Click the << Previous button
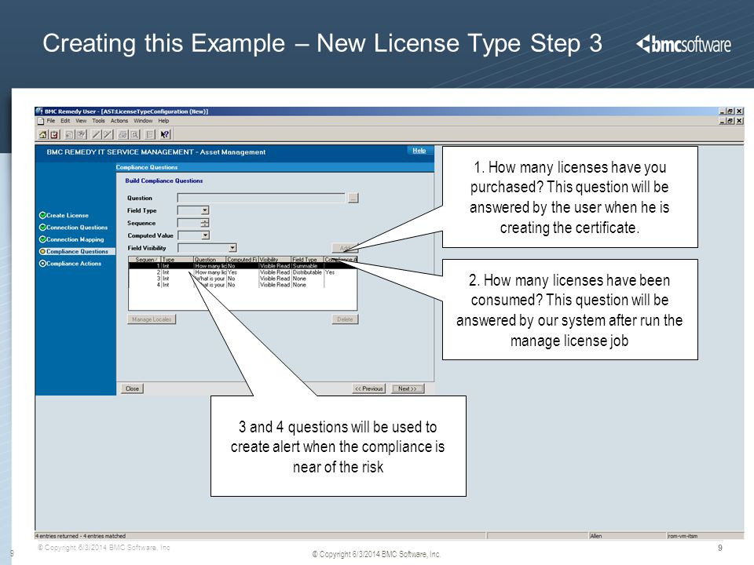This screenshot has height=565, width=754. tap(369, 388)
